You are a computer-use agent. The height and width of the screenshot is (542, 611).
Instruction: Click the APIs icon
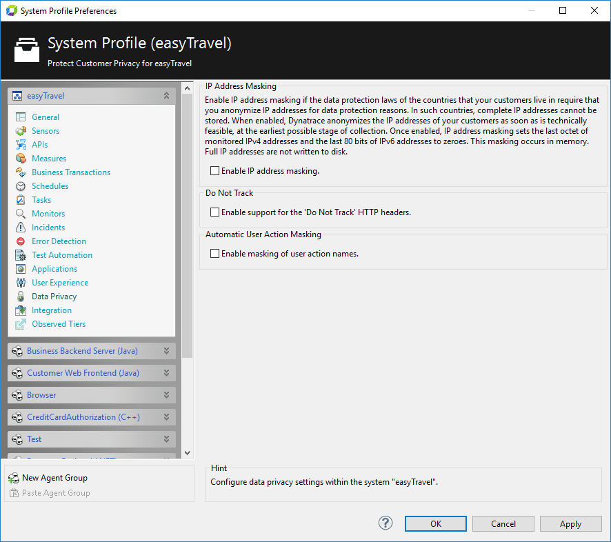pos(21,145)
